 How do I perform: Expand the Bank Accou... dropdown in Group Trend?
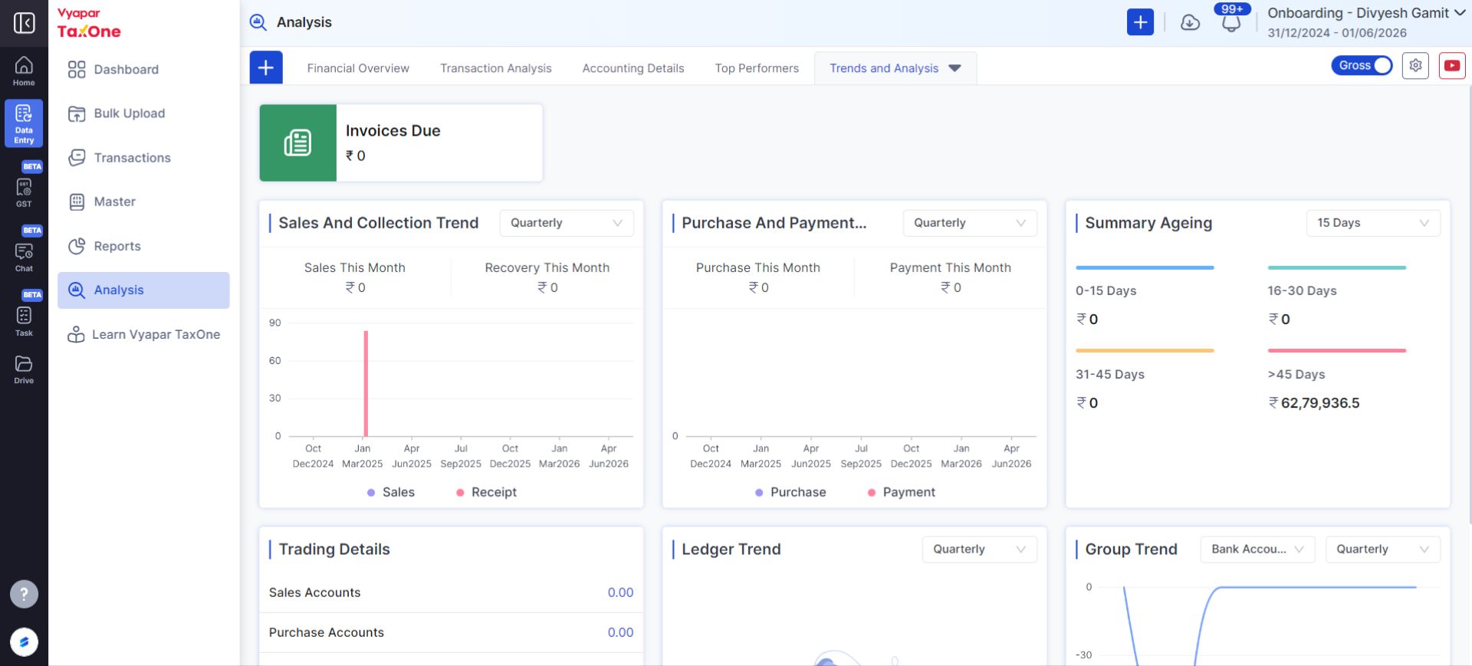pyautogui.click(x=1257, y=550)
